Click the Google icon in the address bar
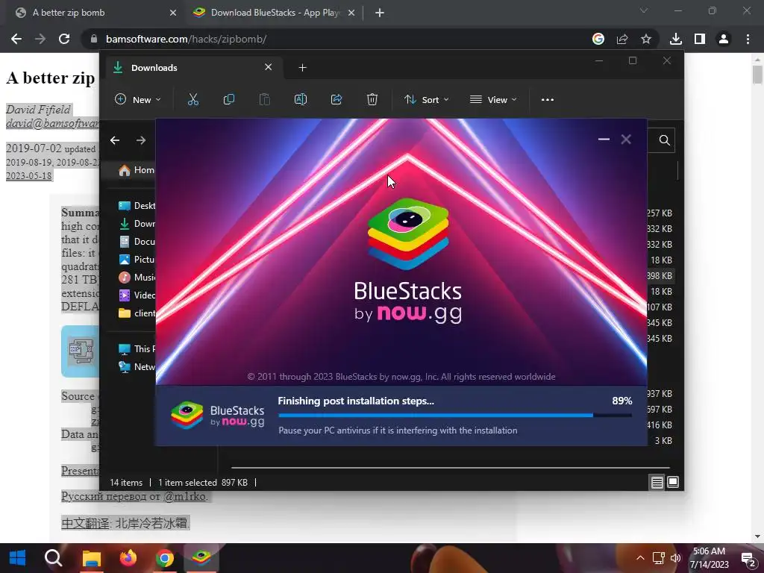Screen dimensions: 764x573 click(598, 39)
